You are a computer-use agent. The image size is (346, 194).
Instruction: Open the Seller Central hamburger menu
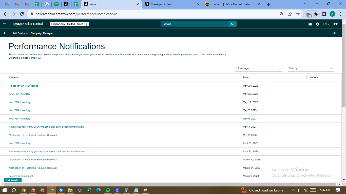(4, 24)
